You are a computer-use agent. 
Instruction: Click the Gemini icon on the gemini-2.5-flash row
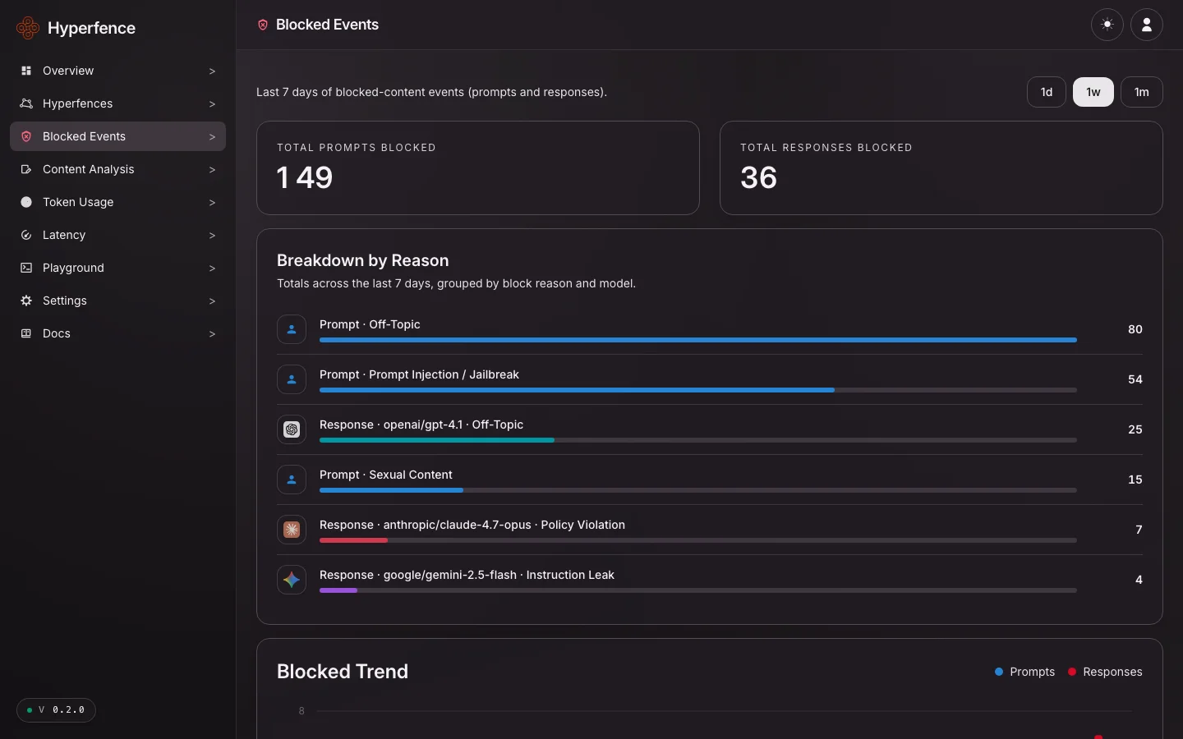click(x=292, y=580)
